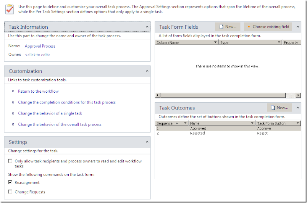The height and width of the screenshot is (203, 307).
Task: Uncheck the Reassignment checkbox
Action: [10, 182]
